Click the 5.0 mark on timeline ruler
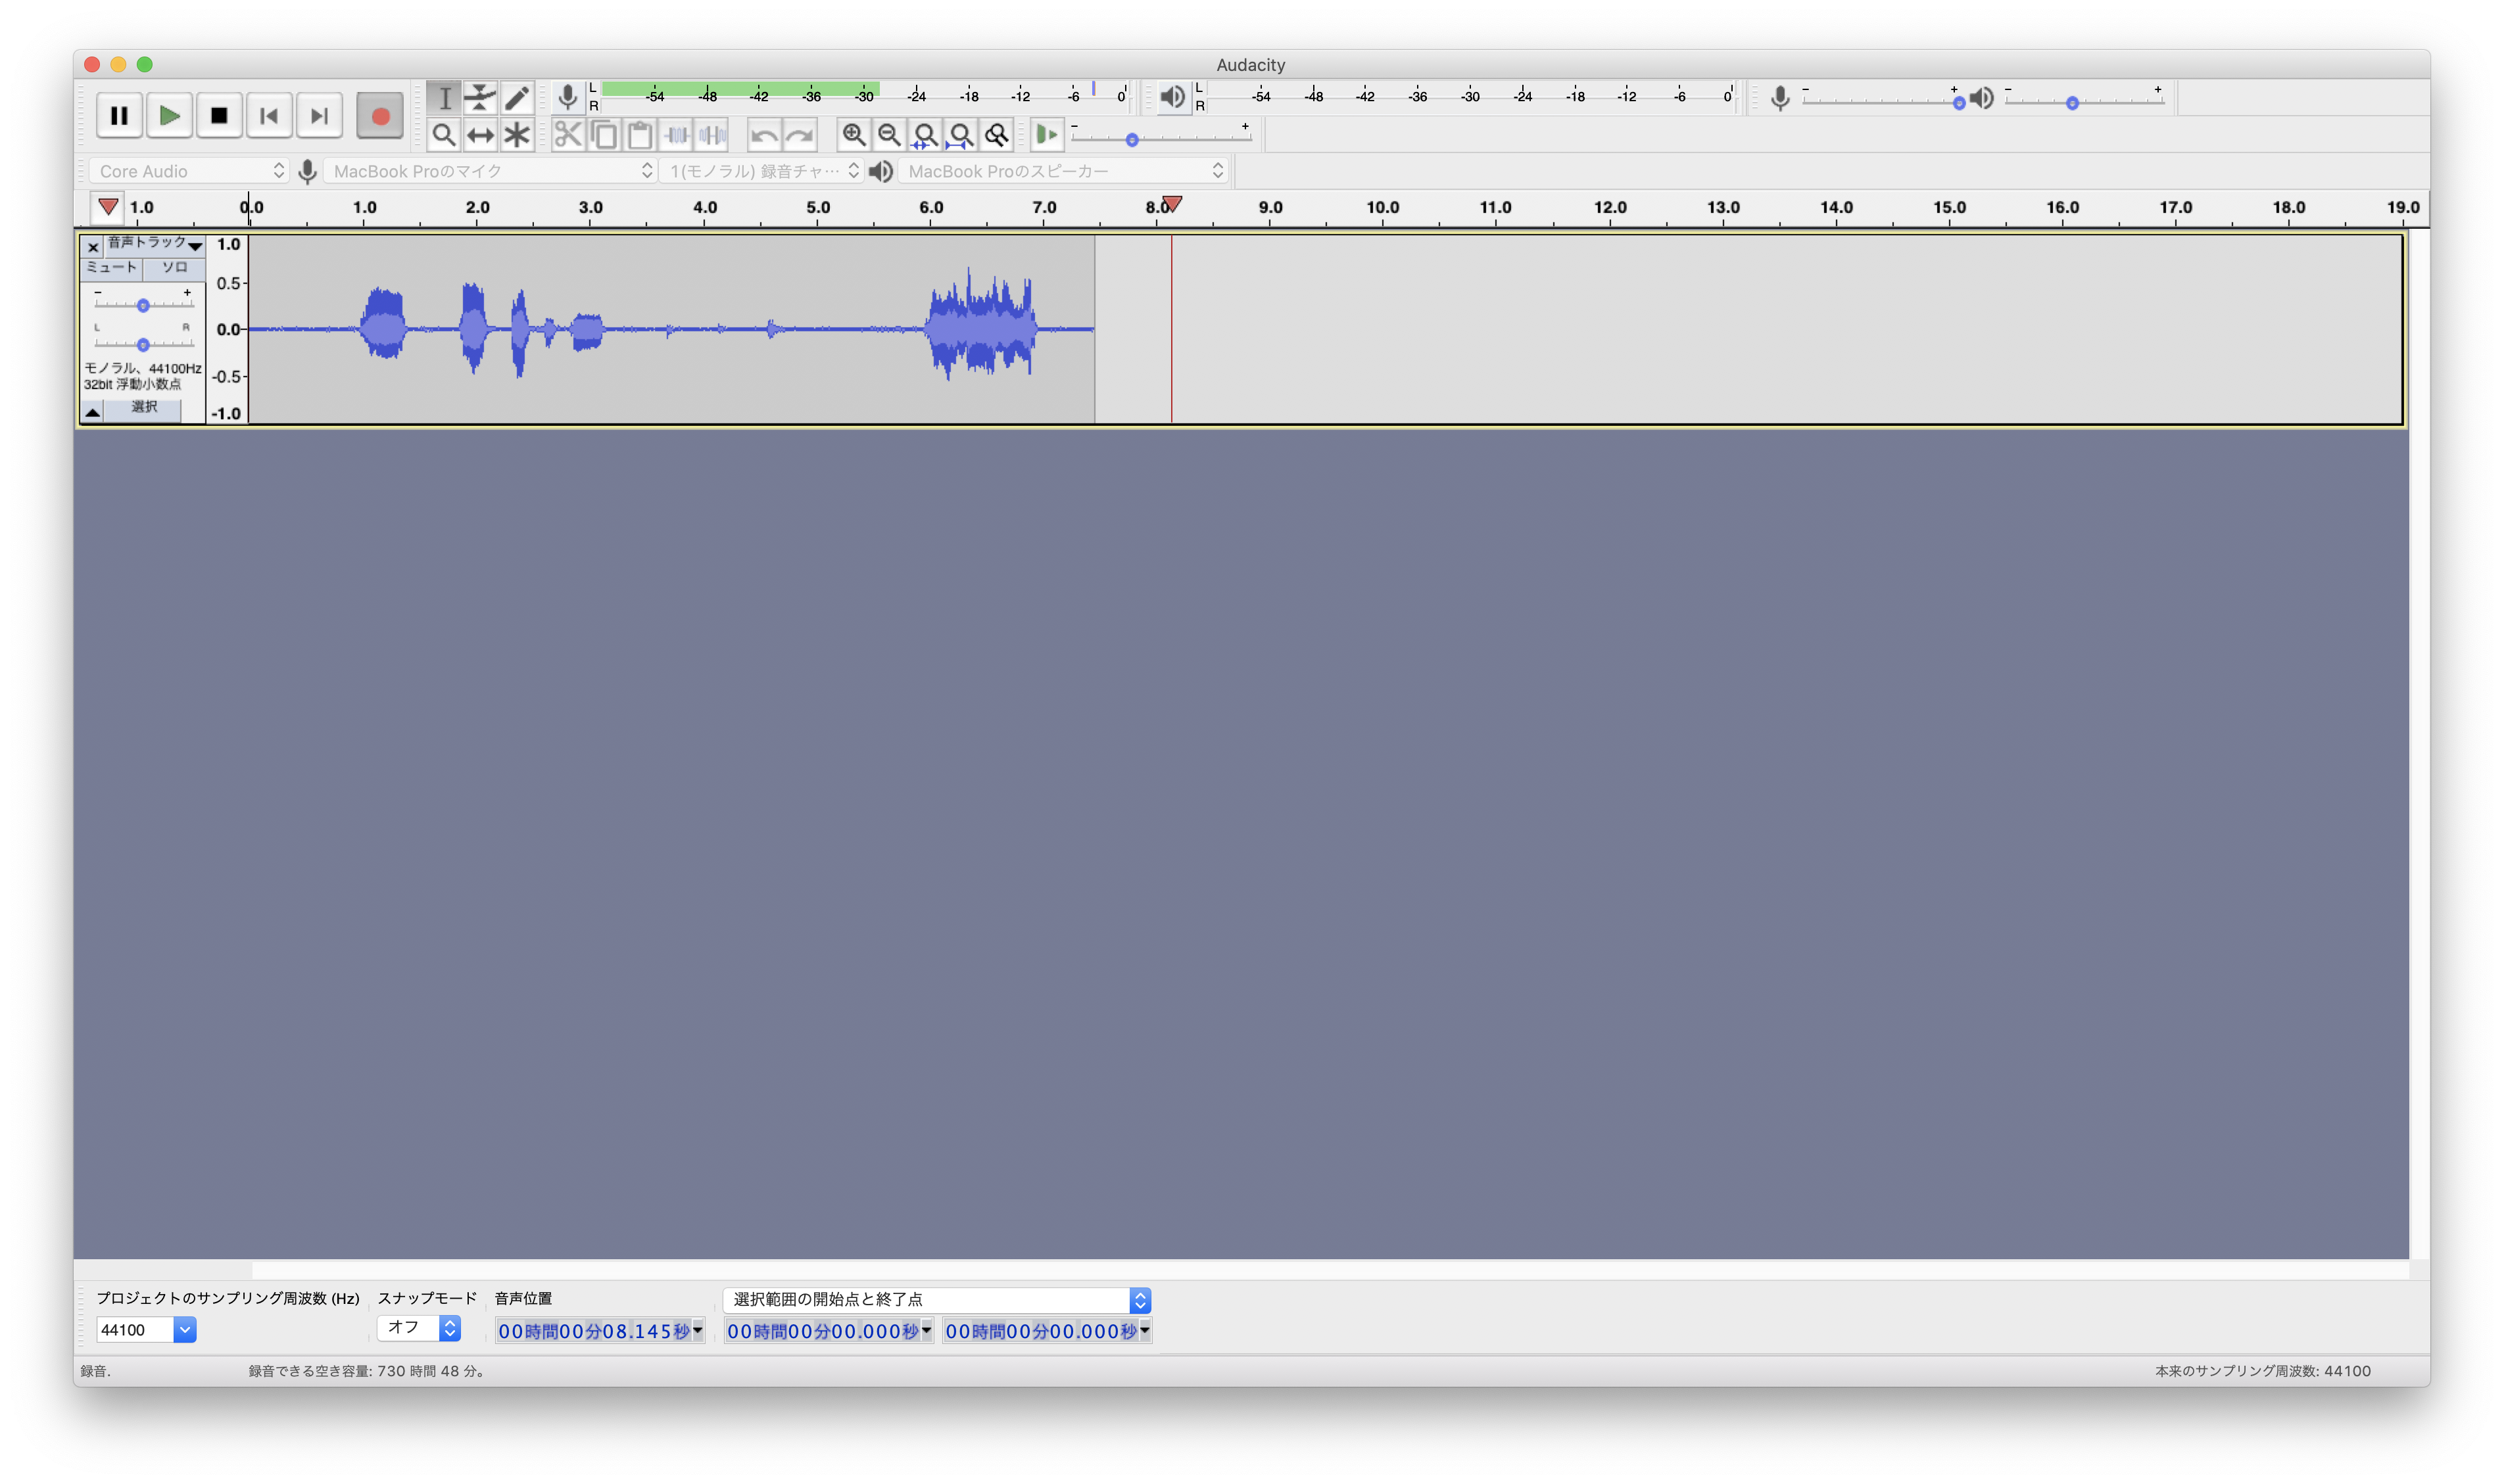Screen dimensions: 2504x1484 pyautogui.click(x=818, y=208)
